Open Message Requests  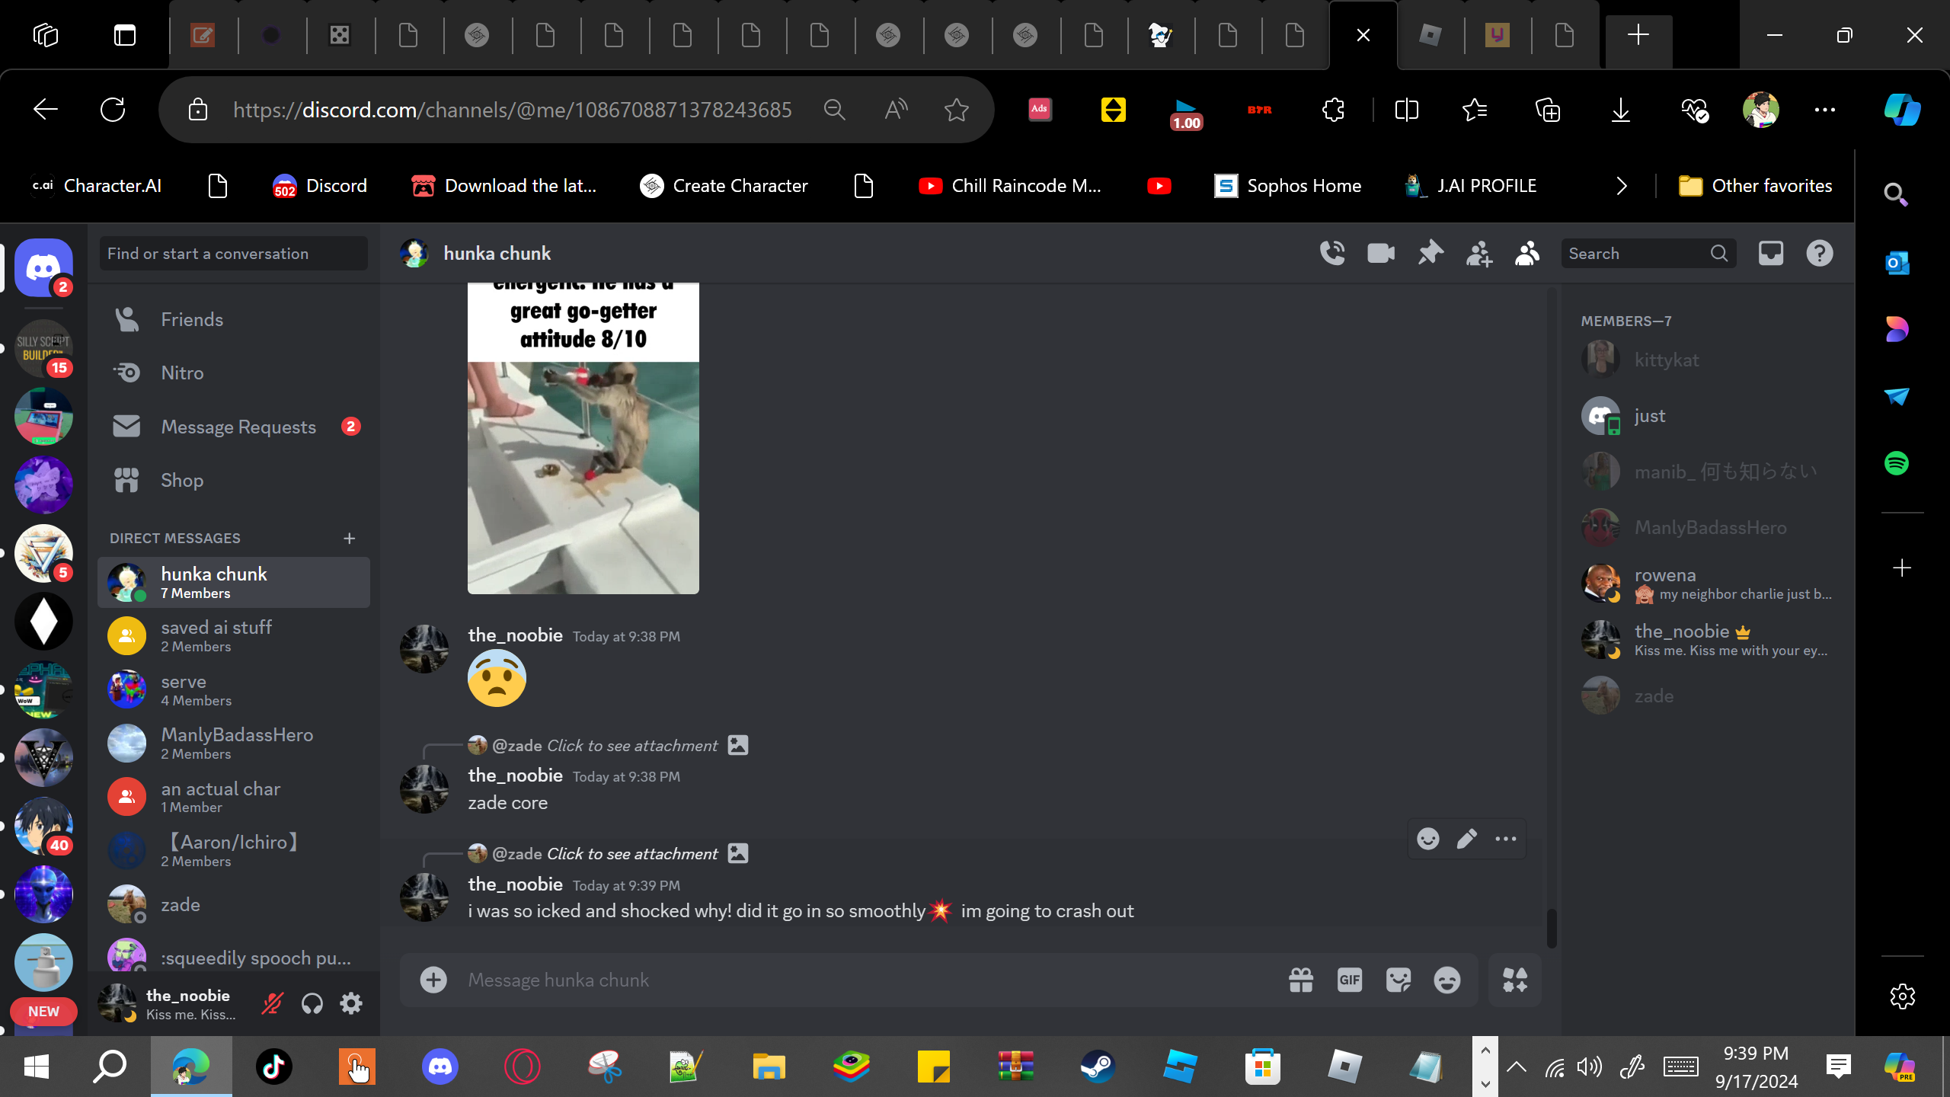pos(238,427)
